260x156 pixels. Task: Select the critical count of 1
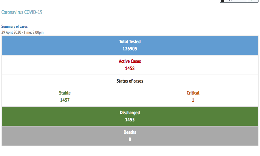[x=193, y=100]
